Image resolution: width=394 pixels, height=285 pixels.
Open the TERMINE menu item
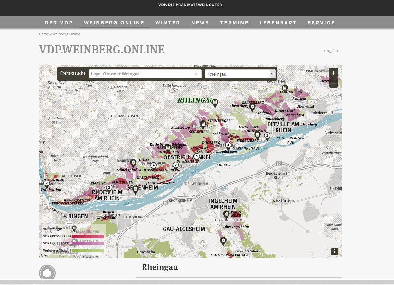[x=234, y=23]
